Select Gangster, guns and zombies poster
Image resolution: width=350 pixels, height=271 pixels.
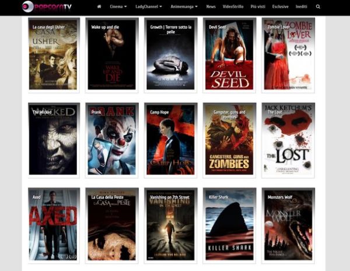[229, 140]
